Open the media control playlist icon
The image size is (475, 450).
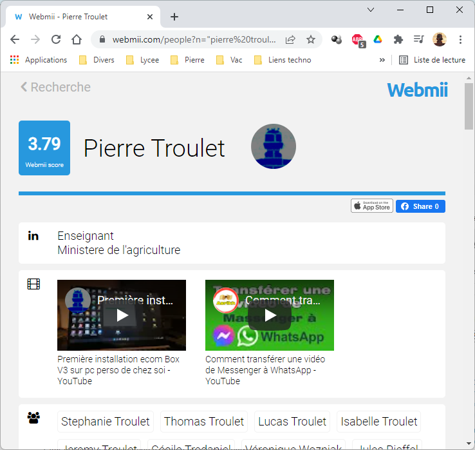(419, 39)
